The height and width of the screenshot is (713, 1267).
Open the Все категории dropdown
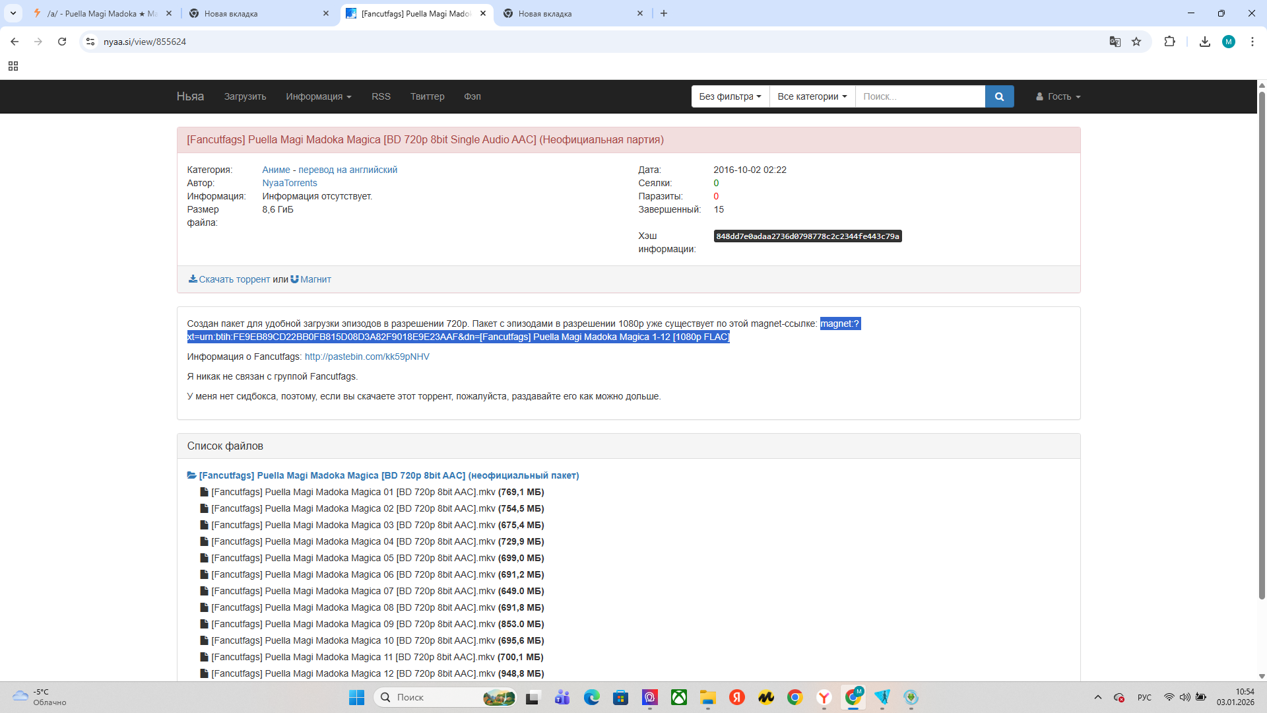click(812, 96)
